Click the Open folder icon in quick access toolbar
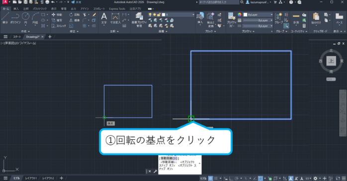 click(x=20, y=2)
